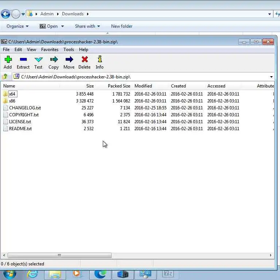This screenshot has width=280, height=280.
Task: Click Admin in Explorer breadcrumb
Action: tap(47, 14)
